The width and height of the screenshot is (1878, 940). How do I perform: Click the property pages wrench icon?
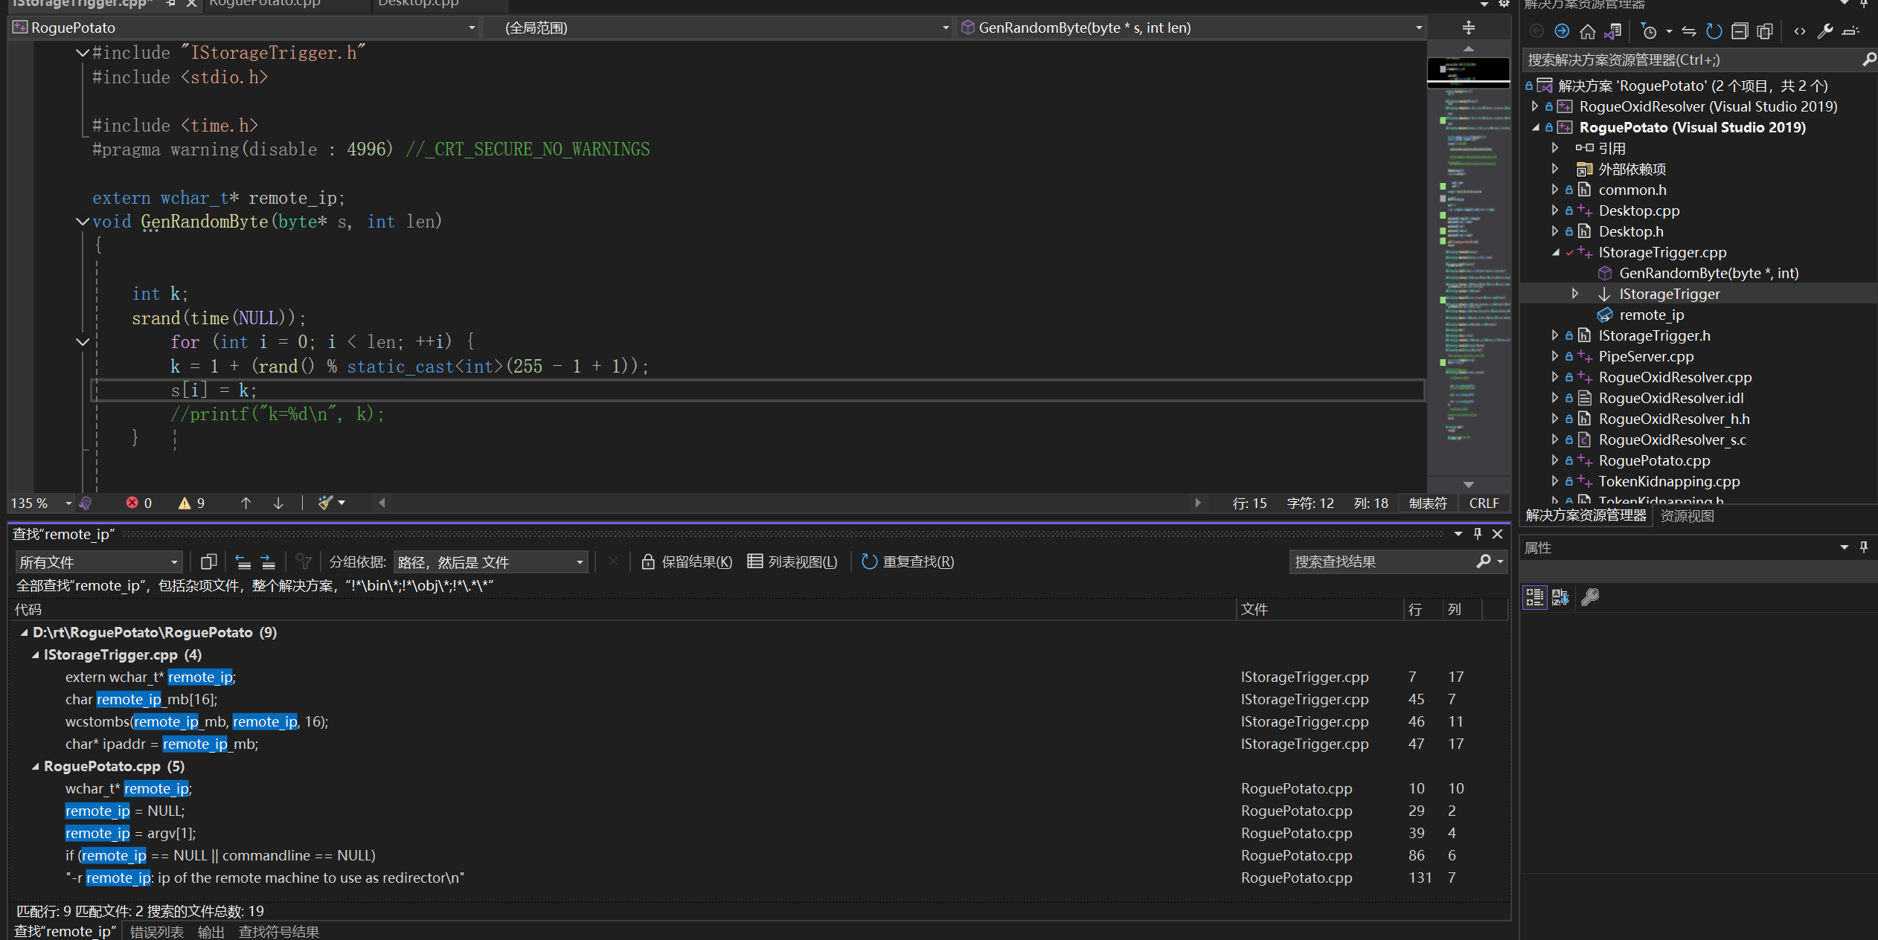(1590, 596)
